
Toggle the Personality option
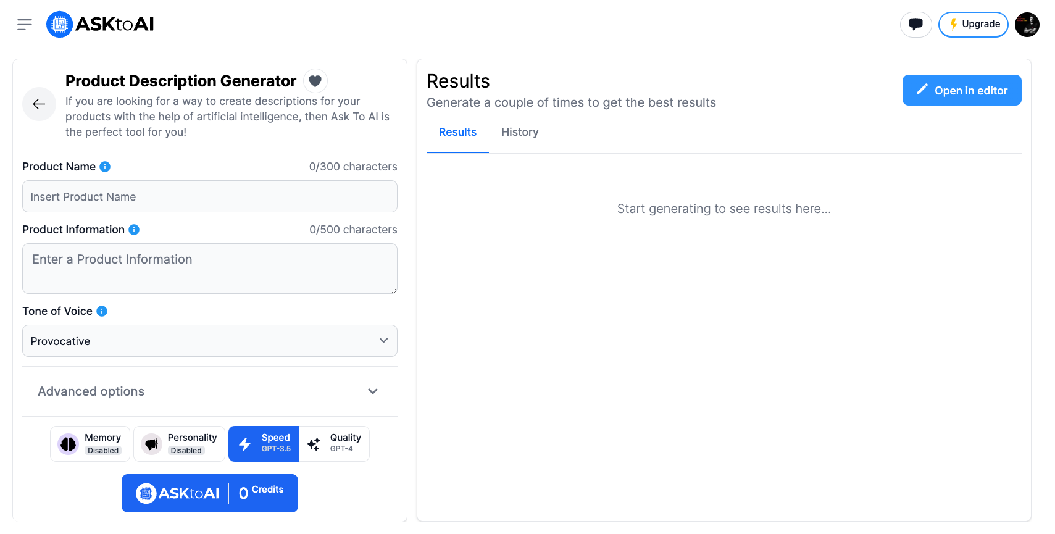180,444
